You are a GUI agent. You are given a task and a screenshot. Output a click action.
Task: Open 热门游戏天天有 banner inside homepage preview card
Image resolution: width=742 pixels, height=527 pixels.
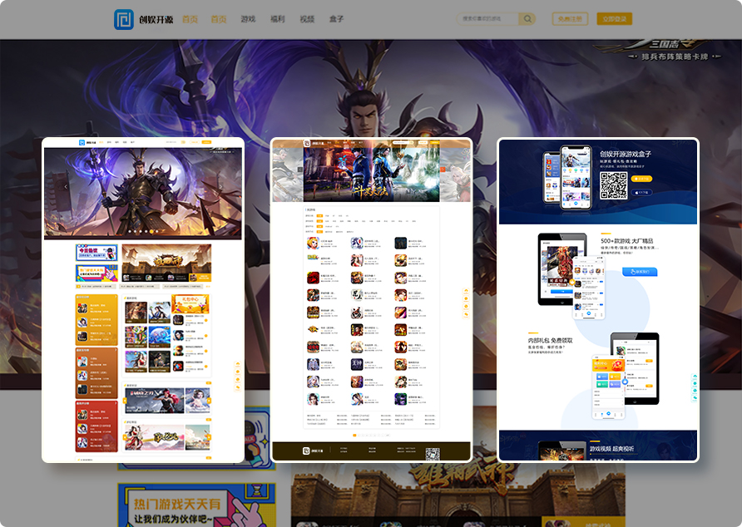click(96, 273)
